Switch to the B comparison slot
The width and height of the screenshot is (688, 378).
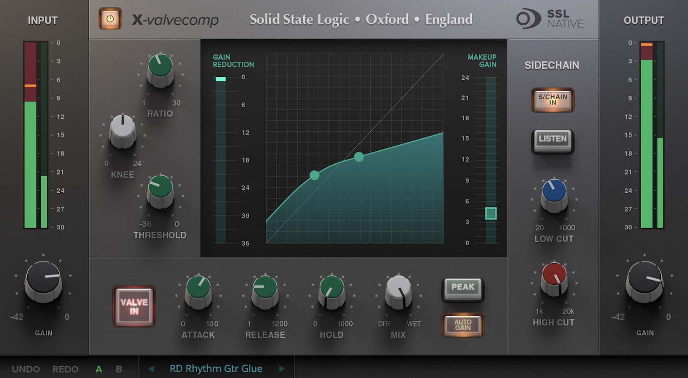click(118, 369)
